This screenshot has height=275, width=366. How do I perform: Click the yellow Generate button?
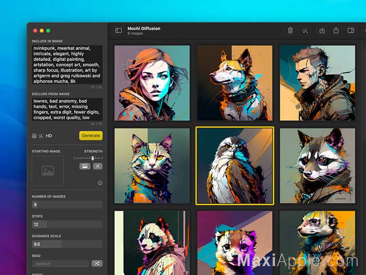click(91, 135)
